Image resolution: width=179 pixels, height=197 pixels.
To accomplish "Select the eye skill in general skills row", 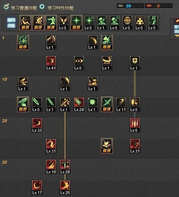I will 127,23.
